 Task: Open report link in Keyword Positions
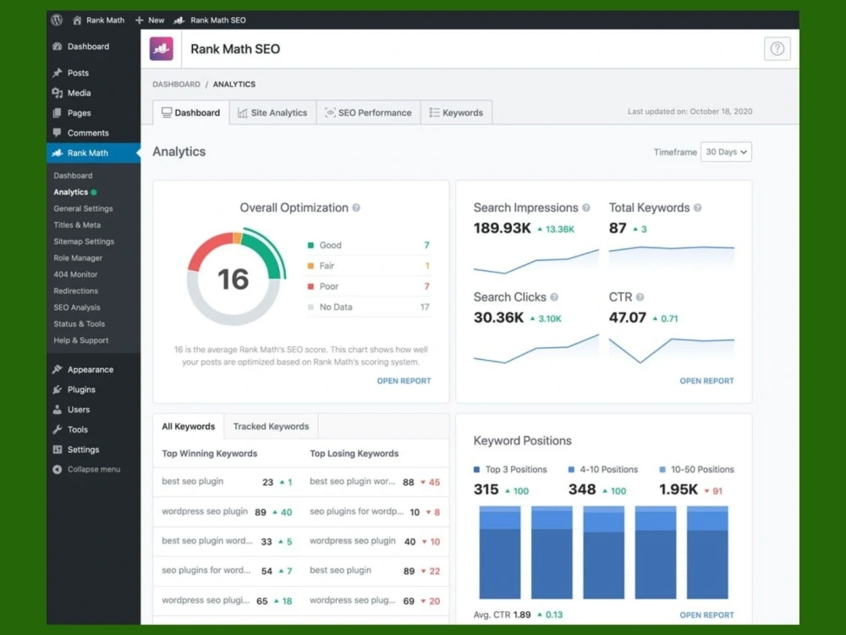(x=706, y=615)
